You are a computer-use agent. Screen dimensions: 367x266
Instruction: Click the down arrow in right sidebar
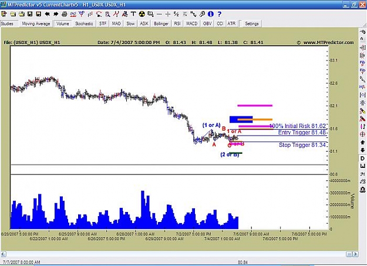(x=362, y=150)
